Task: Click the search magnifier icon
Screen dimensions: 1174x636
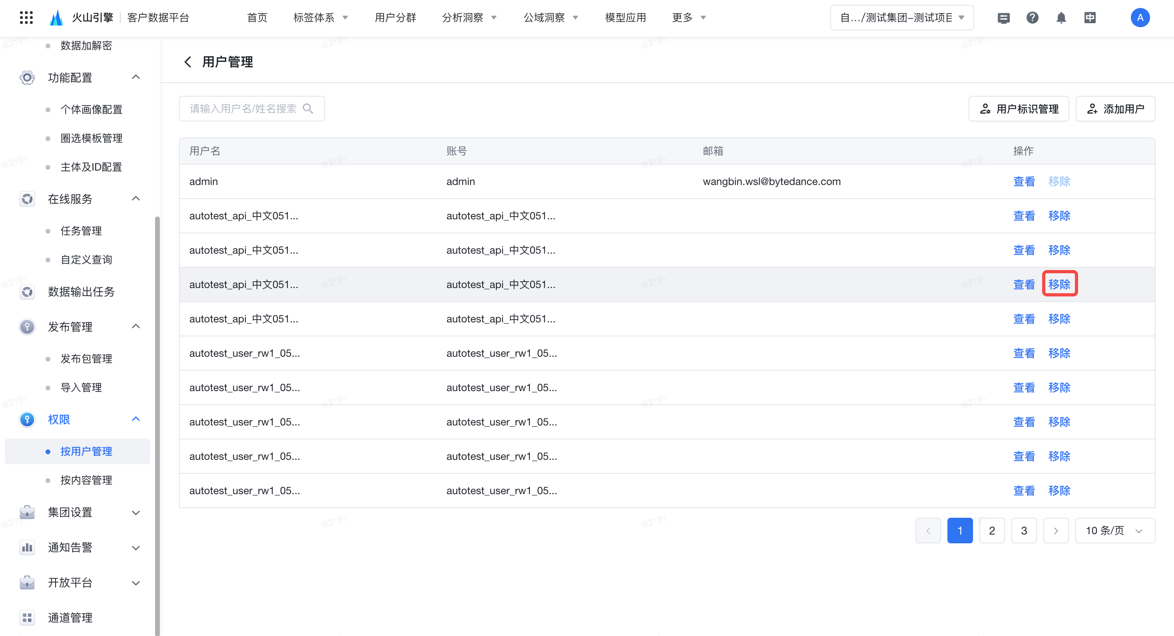Action: [x=308, y=108]
